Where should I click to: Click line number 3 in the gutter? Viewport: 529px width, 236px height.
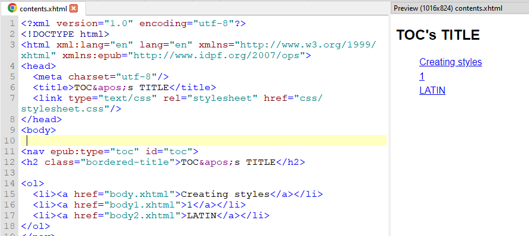pos(13,45)
